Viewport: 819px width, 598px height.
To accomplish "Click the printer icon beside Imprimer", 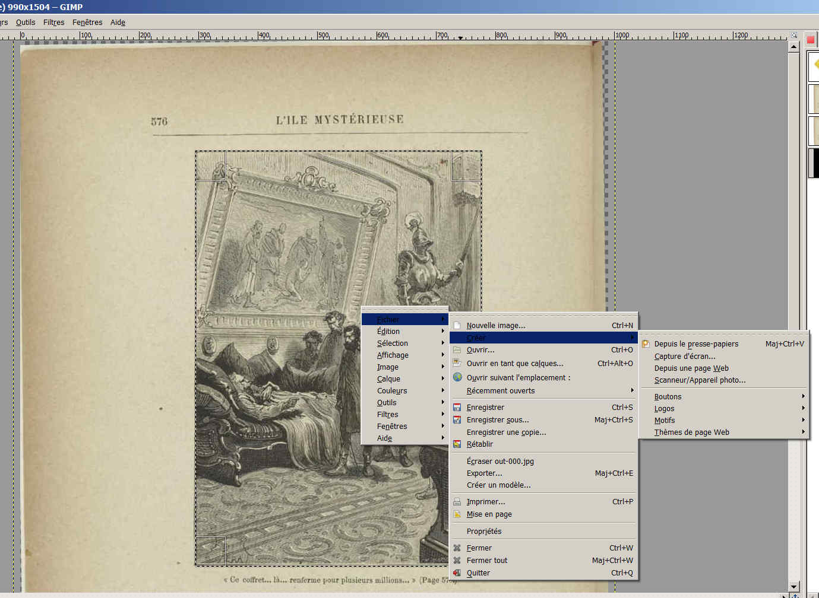I will click(x=457, y=502).
